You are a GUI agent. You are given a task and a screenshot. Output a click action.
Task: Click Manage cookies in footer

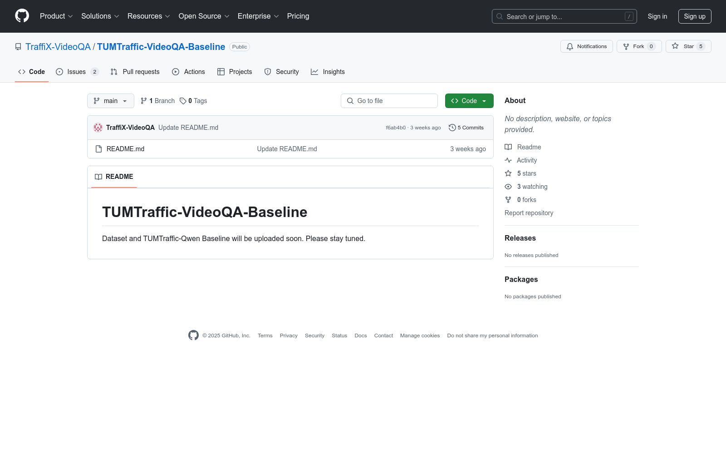point(420,336)
